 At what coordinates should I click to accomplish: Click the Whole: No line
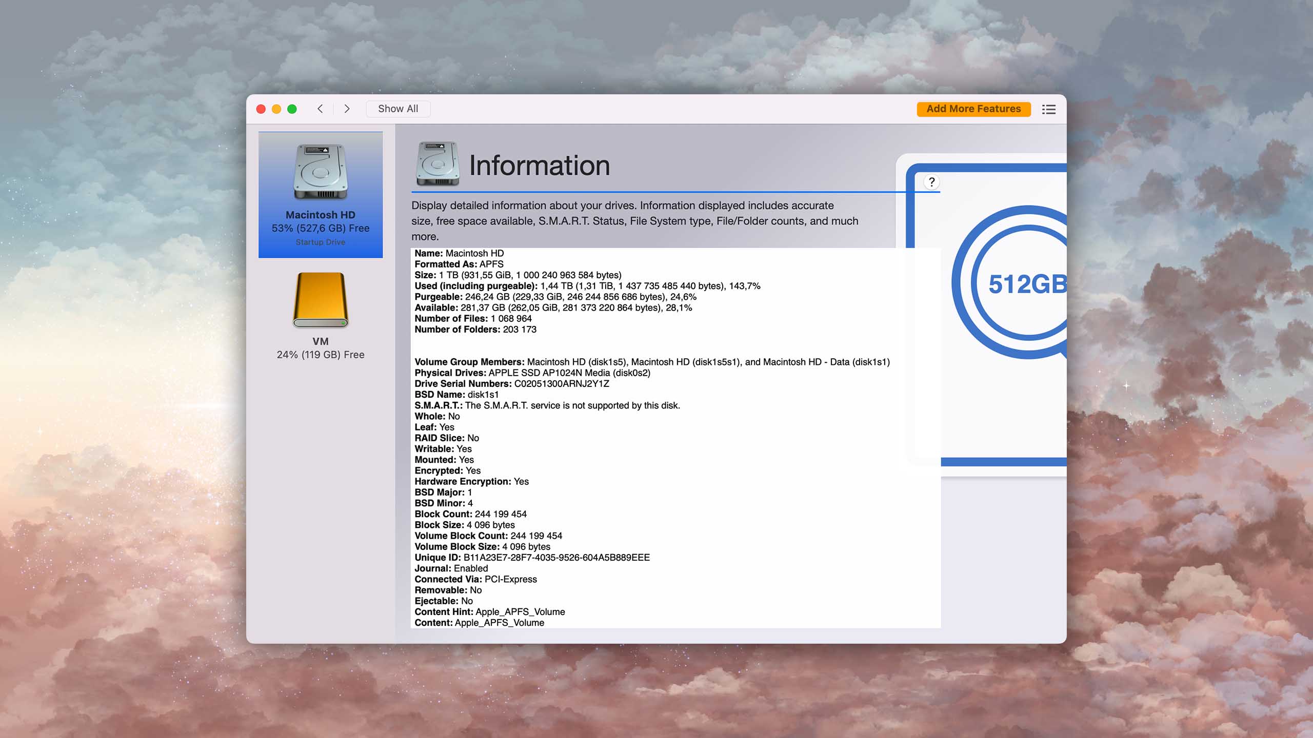click(x=437, y=416)
